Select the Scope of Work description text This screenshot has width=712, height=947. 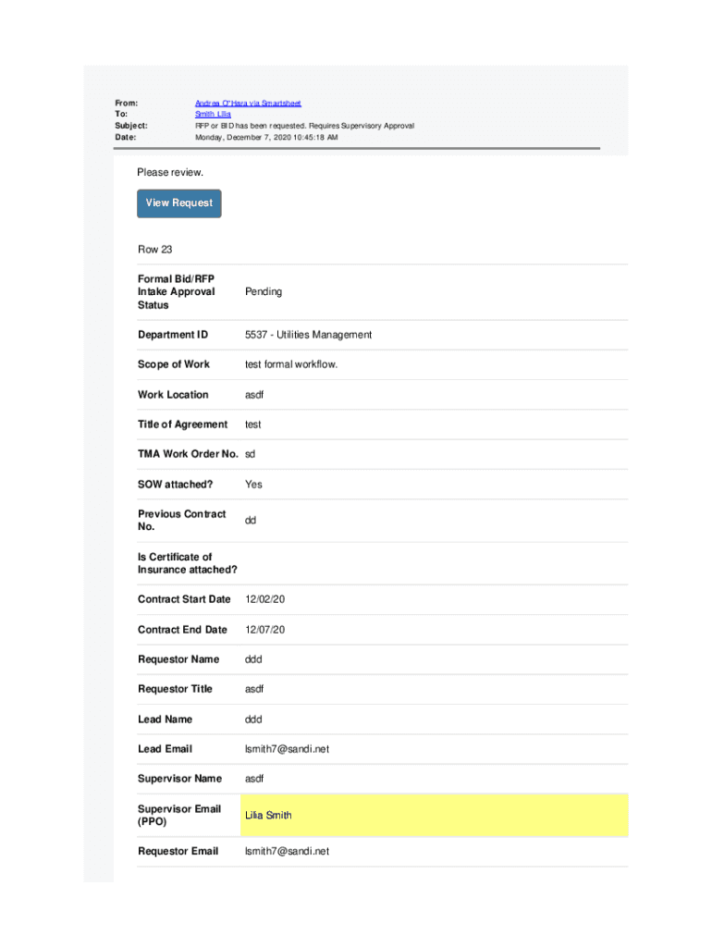pyautogui.click(x=291, y=364)
